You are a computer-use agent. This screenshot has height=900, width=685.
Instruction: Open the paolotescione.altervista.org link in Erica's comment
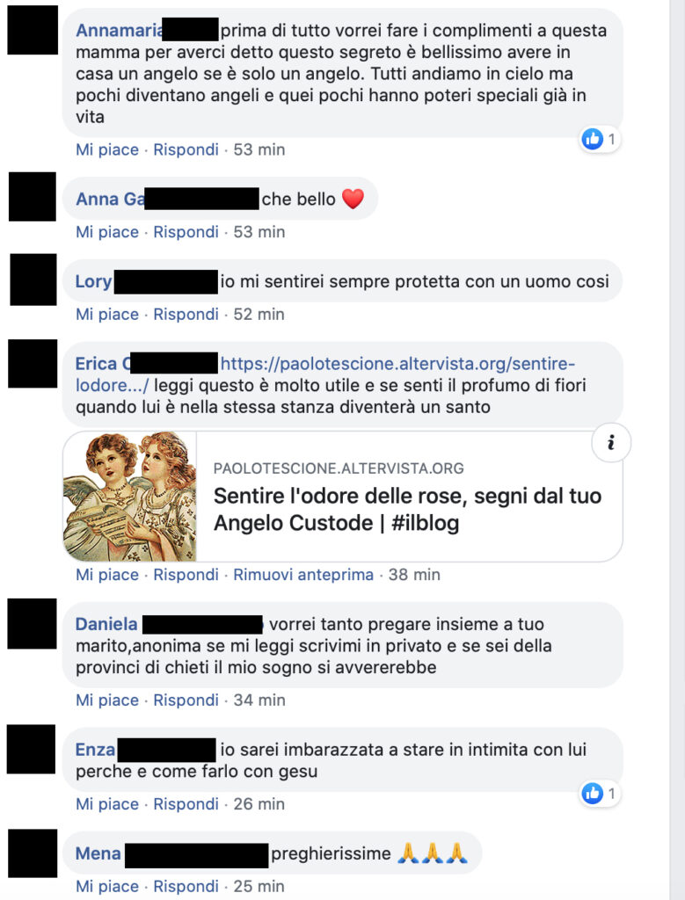tap(325, 374)
